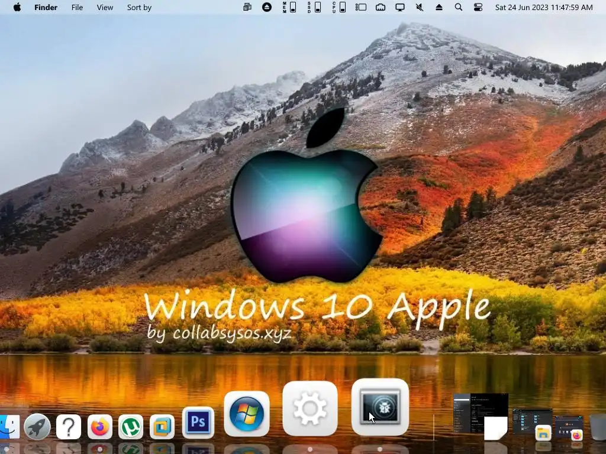Open Spotlight search magnifier

(459, 7)
